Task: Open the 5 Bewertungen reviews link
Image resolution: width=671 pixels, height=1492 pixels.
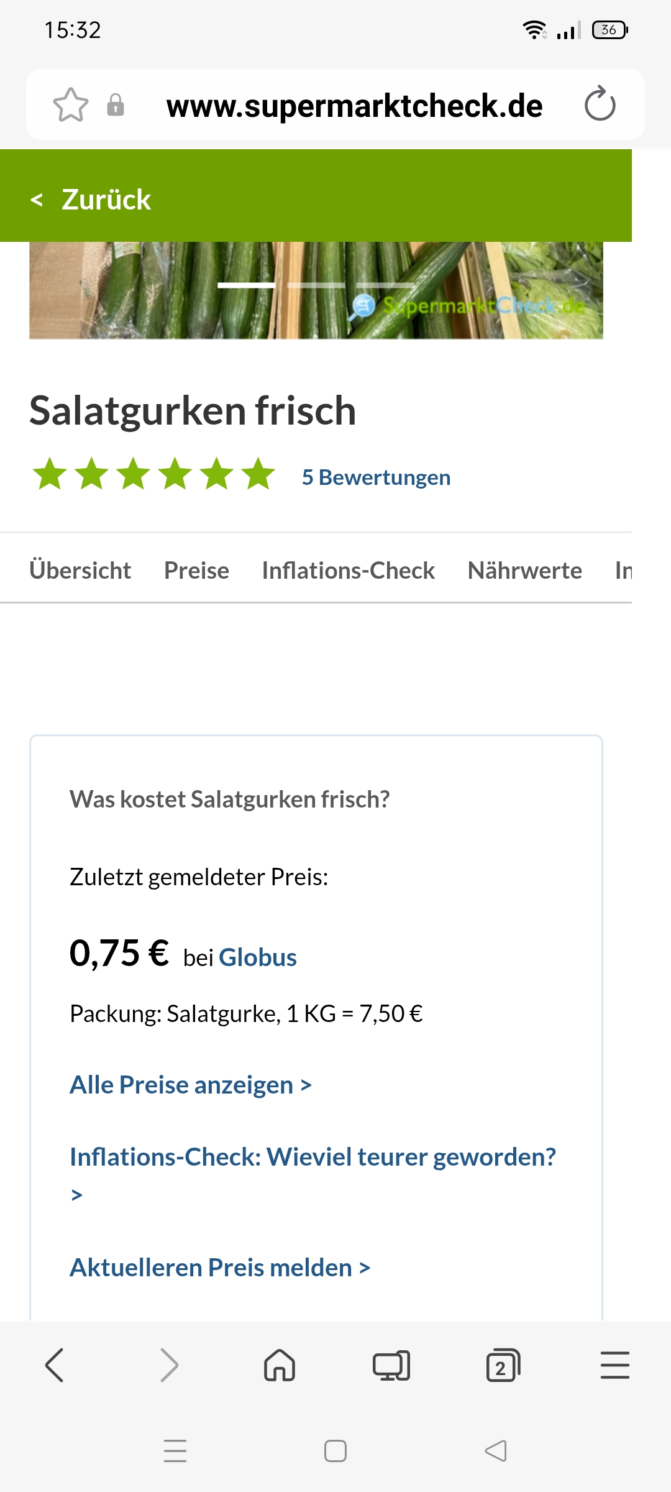Action: pyautogui.click(x=376, y=477)
